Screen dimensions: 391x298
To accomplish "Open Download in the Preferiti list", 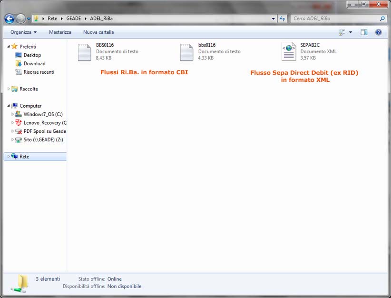I will click(x=34, y=63).
